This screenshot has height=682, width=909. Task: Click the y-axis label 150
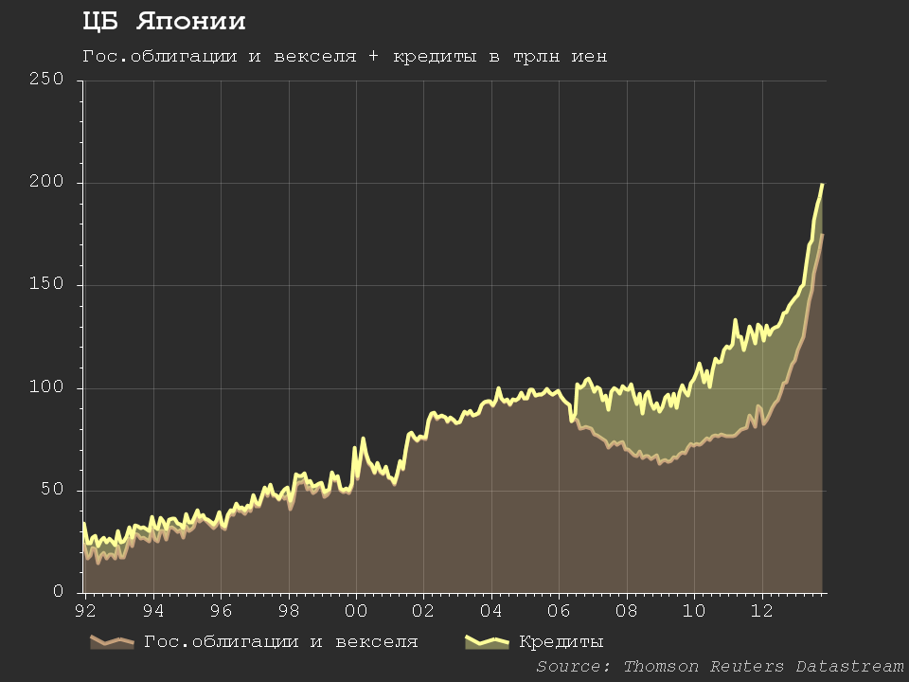(46, 284)
